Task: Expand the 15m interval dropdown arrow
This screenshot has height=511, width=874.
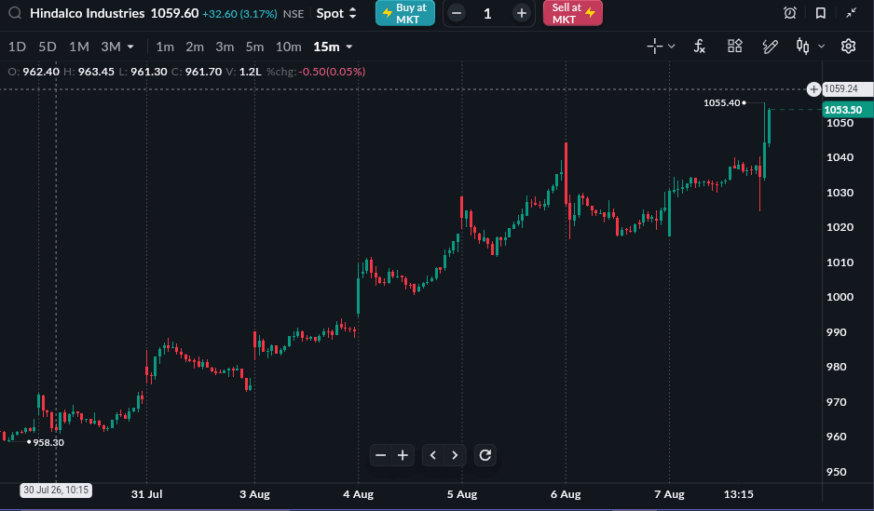Action: 349,47
